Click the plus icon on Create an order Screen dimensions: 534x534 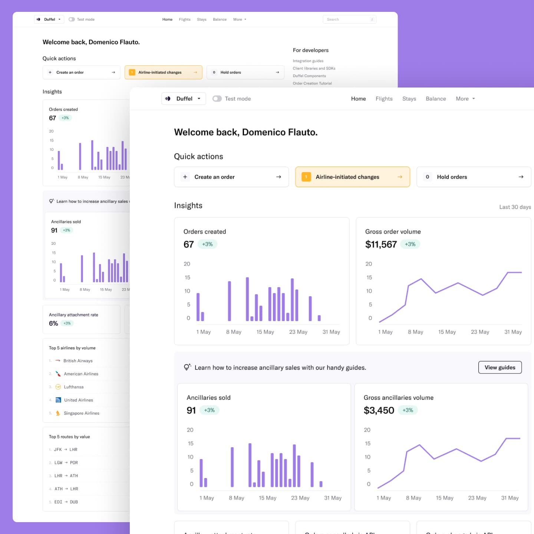click(185, 177)
